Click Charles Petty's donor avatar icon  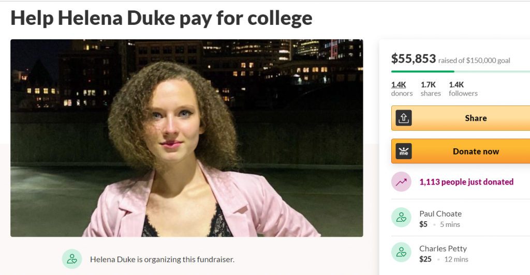pos(401,253)
